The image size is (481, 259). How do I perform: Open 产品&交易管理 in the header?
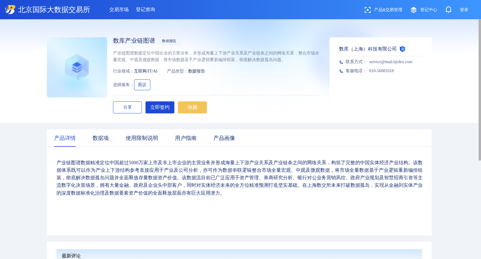coord(388,10)
